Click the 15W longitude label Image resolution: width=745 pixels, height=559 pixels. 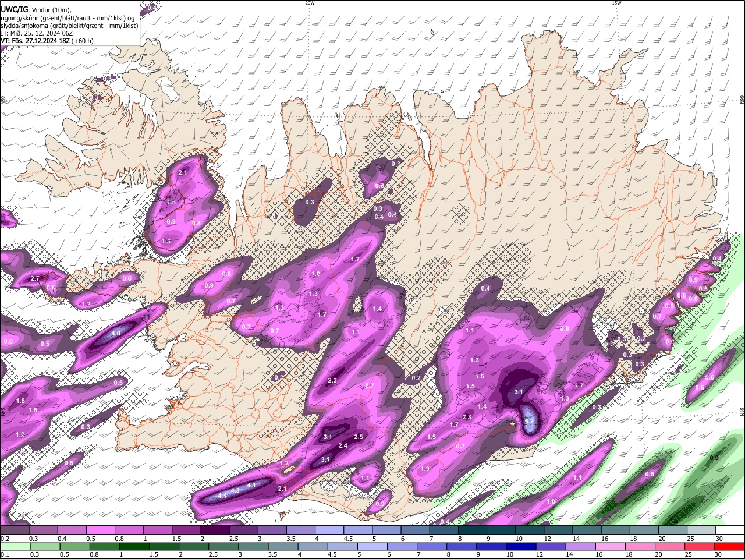616,3
